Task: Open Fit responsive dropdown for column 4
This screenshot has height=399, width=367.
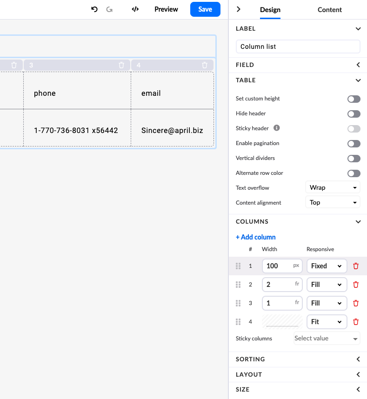Action: pos(327,322)
